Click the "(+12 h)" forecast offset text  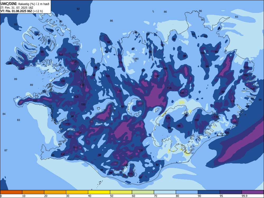tap(38, 11)
